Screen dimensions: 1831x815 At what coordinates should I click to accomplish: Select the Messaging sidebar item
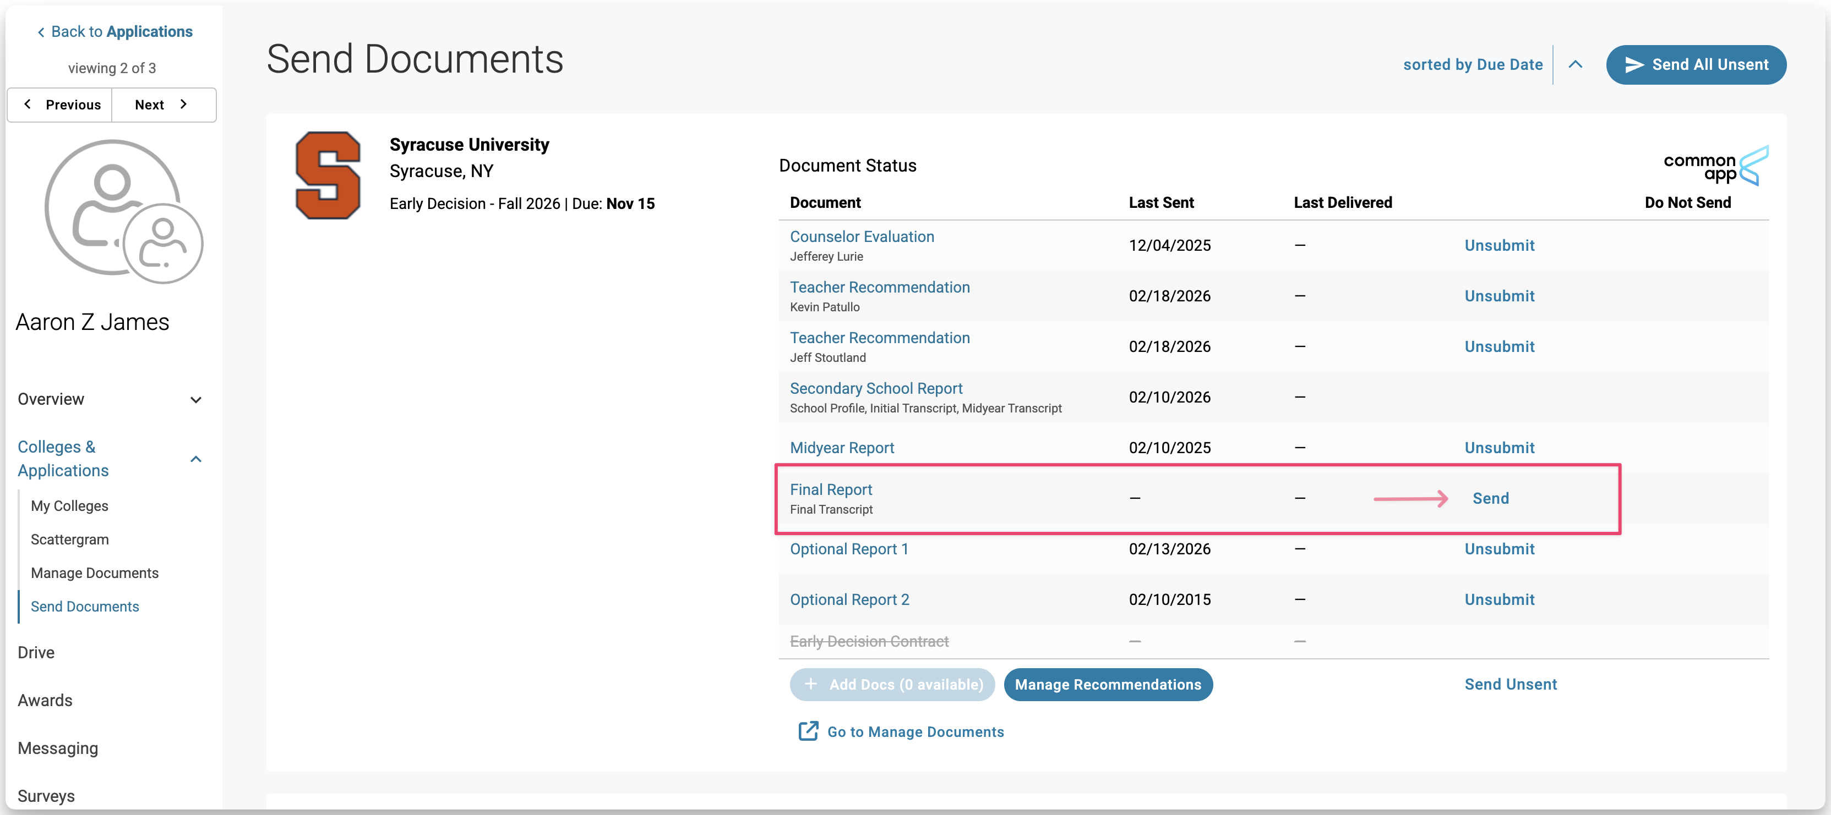[x=58, y=748]
